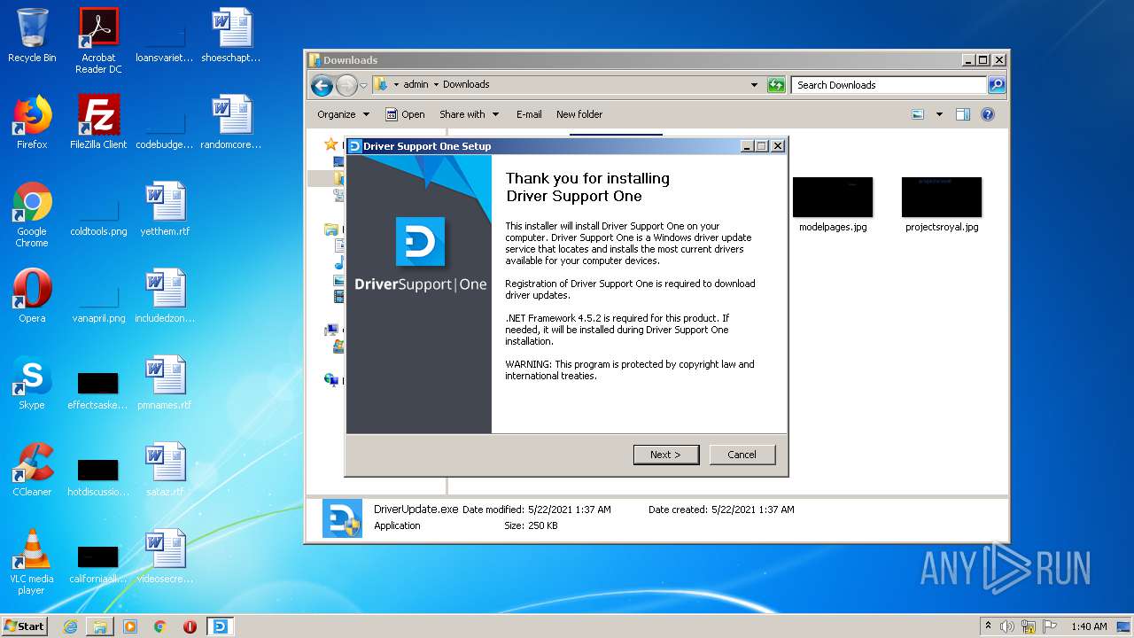Image resolution: width=1134 pixels, height=638 pixels.
Task: Click Forward arrow in Downloads window
Action: coord(346,85)
